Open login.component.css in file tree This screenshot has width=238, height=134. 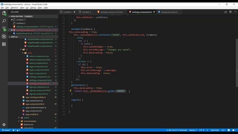pos(38,67)
